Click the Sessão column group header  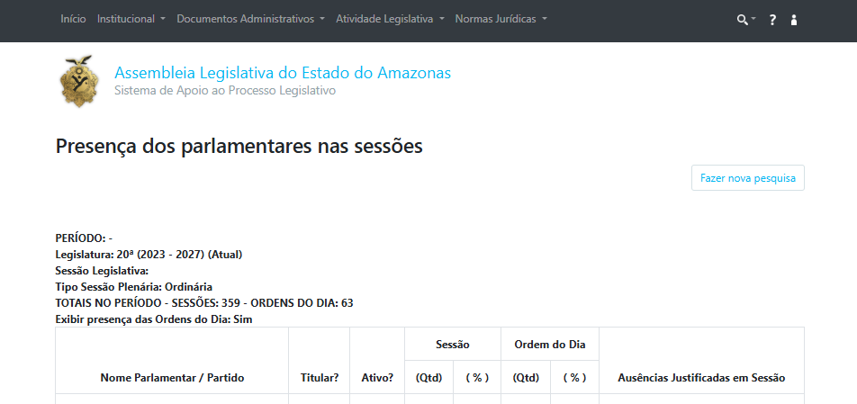tap(453, 345)
